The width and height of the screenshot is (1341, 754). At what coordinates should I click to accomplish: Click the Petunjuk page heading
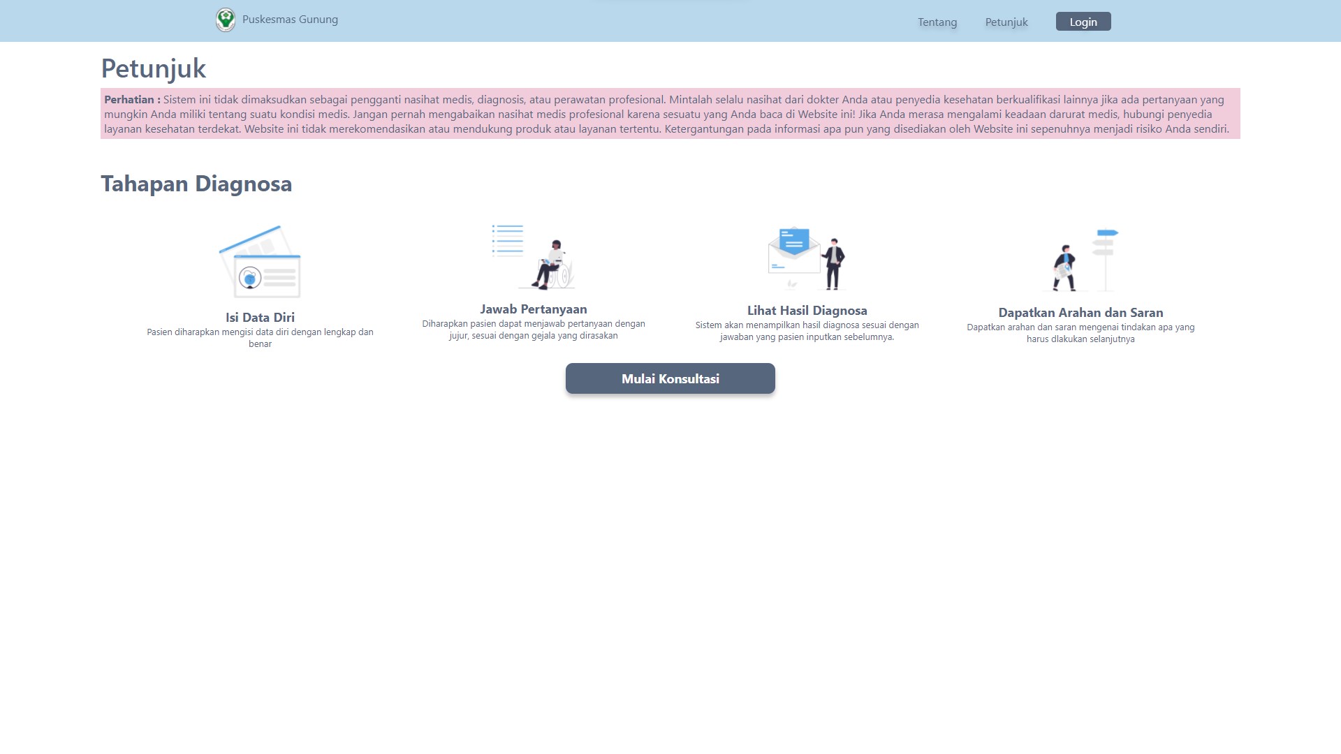(154, 68)
